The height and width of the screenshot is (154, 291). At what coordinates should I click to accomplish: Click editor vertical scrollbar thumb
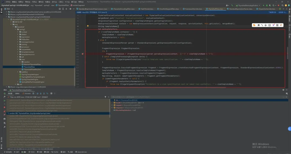point(287,53)
